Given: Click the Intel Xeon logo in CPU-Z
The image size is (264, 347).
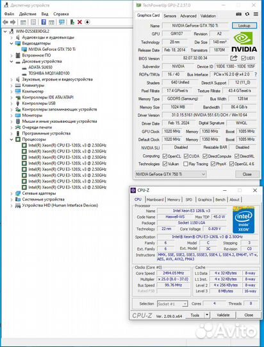Looking at the screenshot, I should click(x=243, y=220).
